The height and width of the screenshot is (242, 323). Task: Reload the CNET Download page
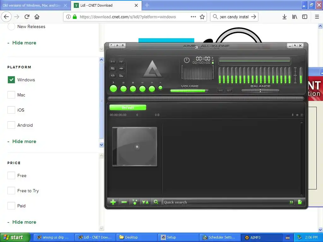pos(27,17)
